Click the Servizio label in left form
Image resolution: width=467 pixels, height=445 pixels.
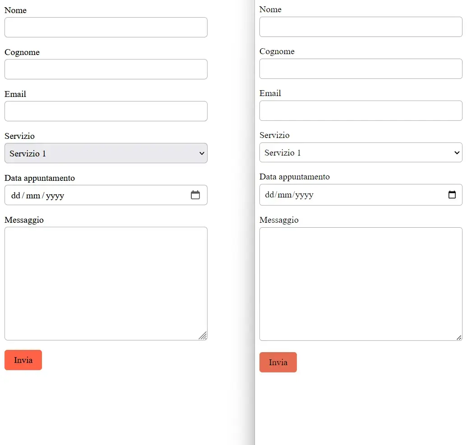[x=20, y=136]
